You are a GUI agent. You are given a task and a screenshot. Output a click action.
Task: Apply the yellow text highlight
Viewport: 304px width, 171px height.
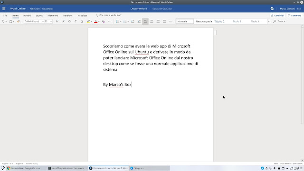click(88, 21)
